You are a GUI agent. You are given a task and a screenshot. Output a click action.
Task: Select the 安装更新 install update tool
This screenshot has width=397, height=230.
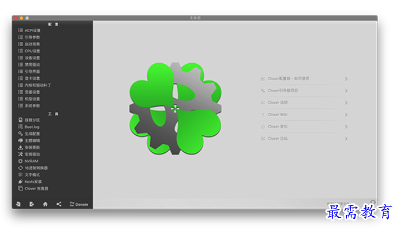coord(29,147)
